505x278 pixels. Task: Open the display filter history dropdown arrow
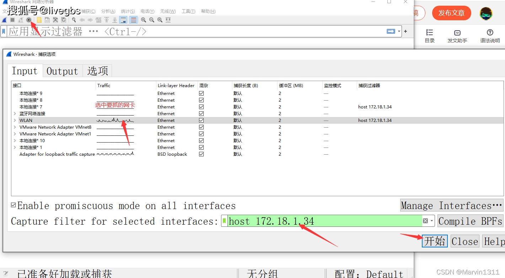pos(399,32)
